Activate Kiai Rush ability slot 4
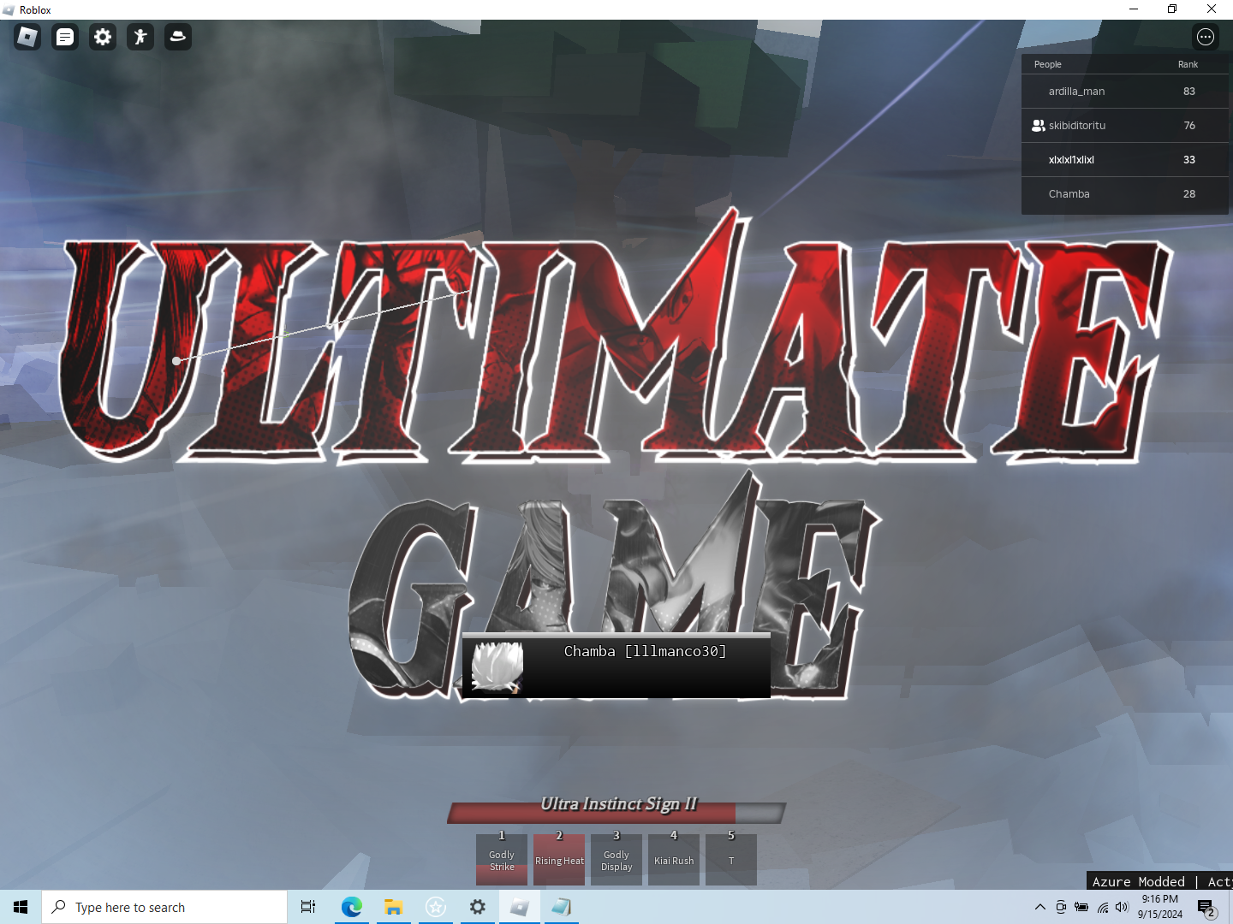This screenshot has height=924, width=1233. (x=674, y=860)
